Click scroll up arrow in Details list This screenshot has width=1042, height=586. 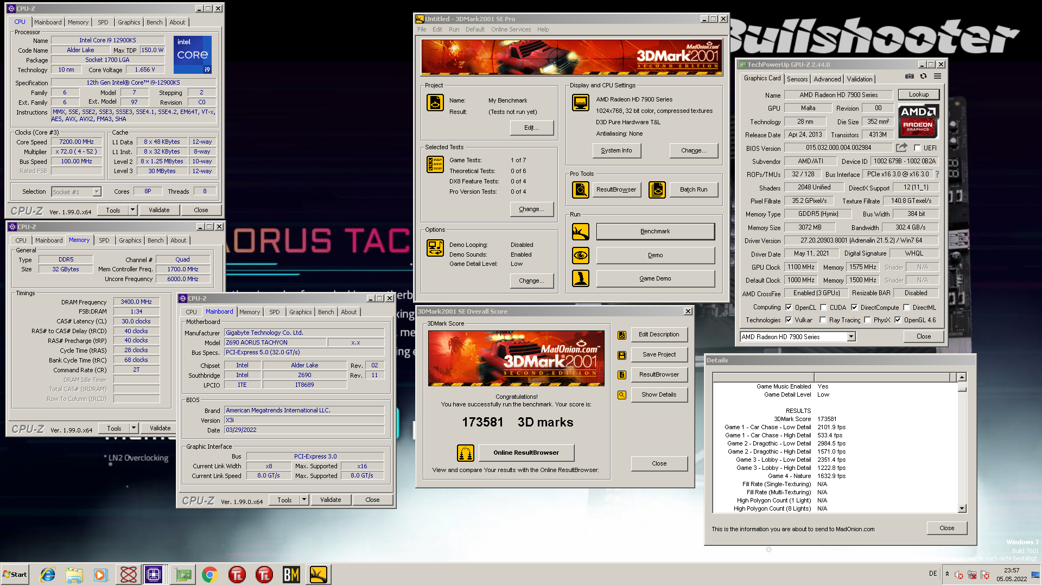pos(962,377)
